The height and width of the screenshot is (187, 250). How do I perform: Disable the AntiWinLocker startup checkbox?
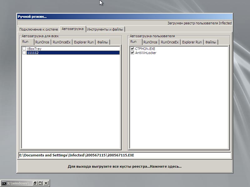point(132,52)
